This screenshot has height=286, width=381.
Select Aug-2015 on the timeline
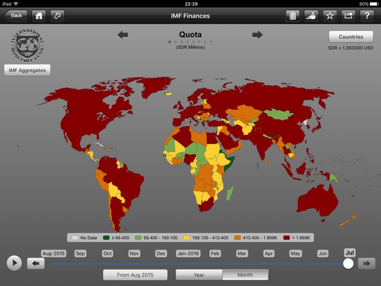[53, 253]
